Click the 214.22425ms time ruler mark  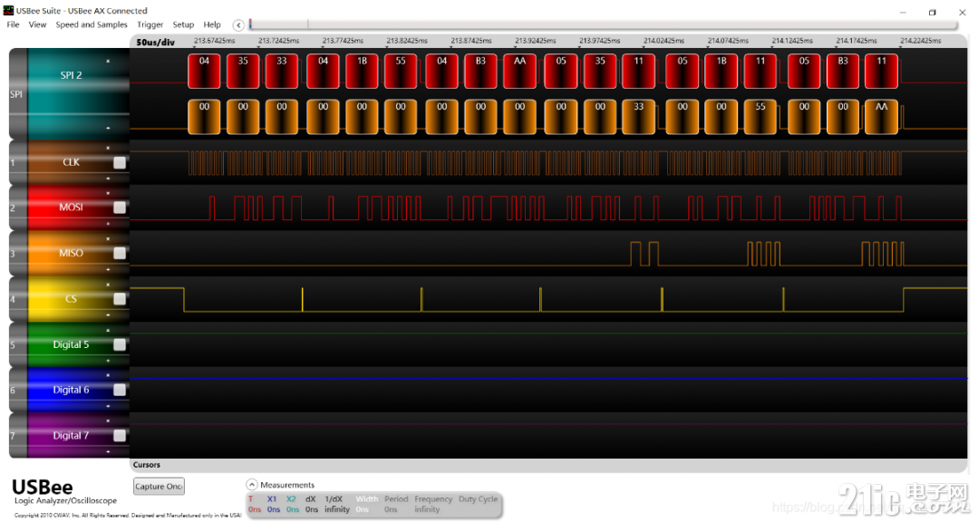pos(921,41)
